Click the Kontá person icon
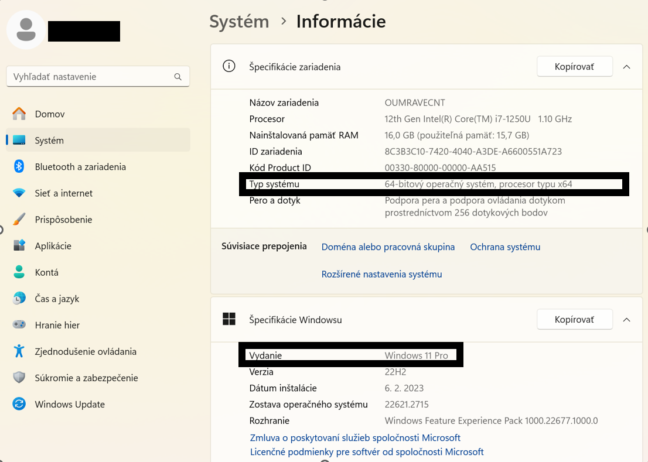The width and height of the screenshot is (648, 462). (x=19, y=272)
